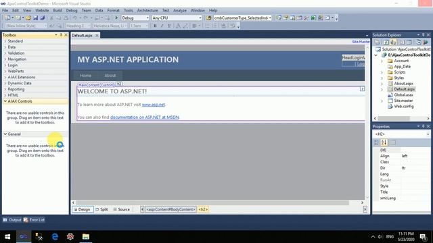Image resolution: width=433 pixels, height=243 pixels.
Task: Open the Debug configuration dropdown
Action: [x=147, y=18]
